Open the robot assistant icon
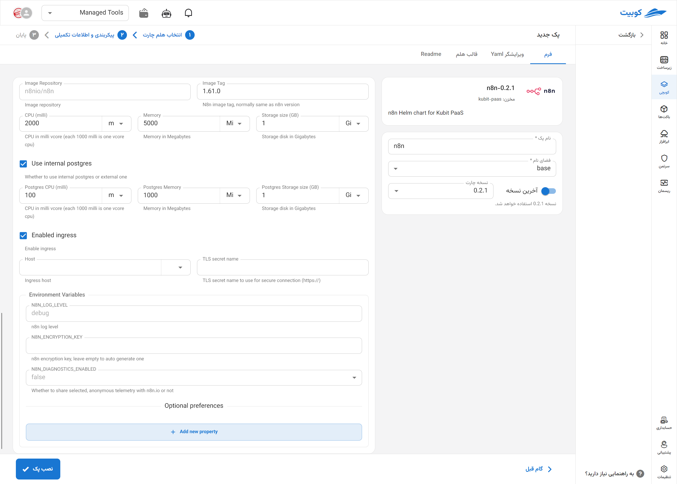This screenshot has height=484, width=677. (x=166, y=13)
